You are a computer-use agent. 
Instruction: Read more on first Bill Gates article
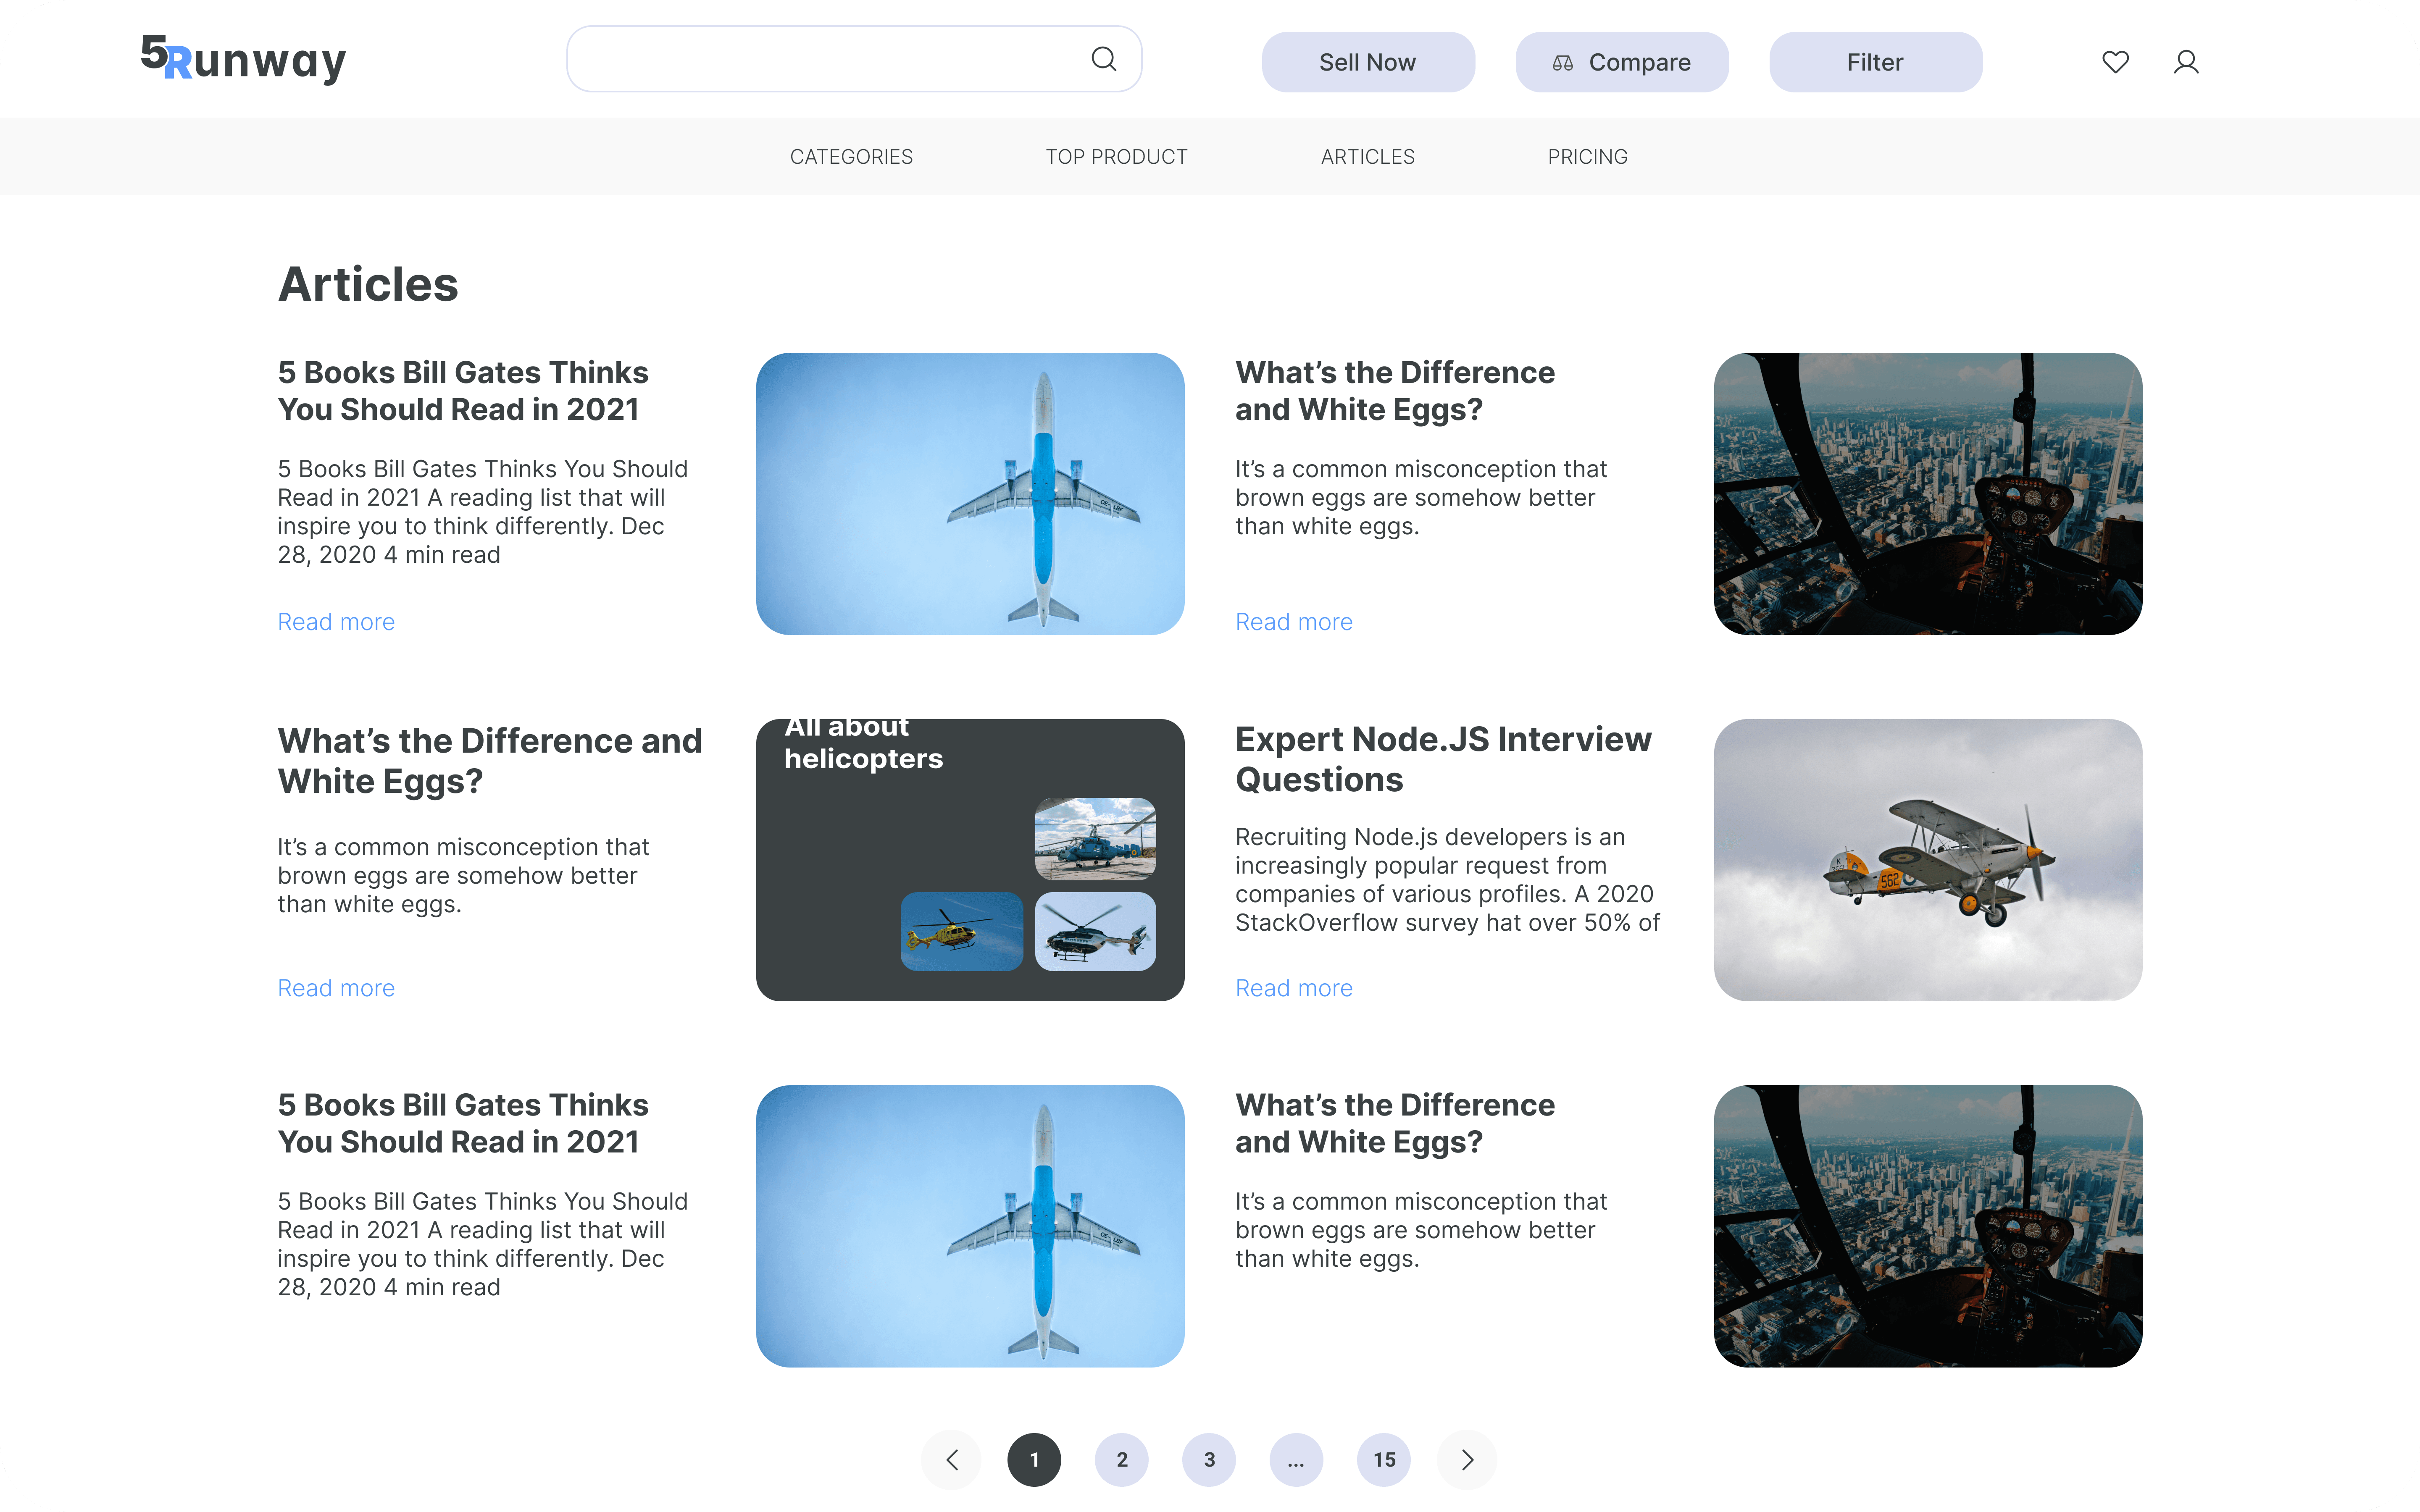coord(336,622)
